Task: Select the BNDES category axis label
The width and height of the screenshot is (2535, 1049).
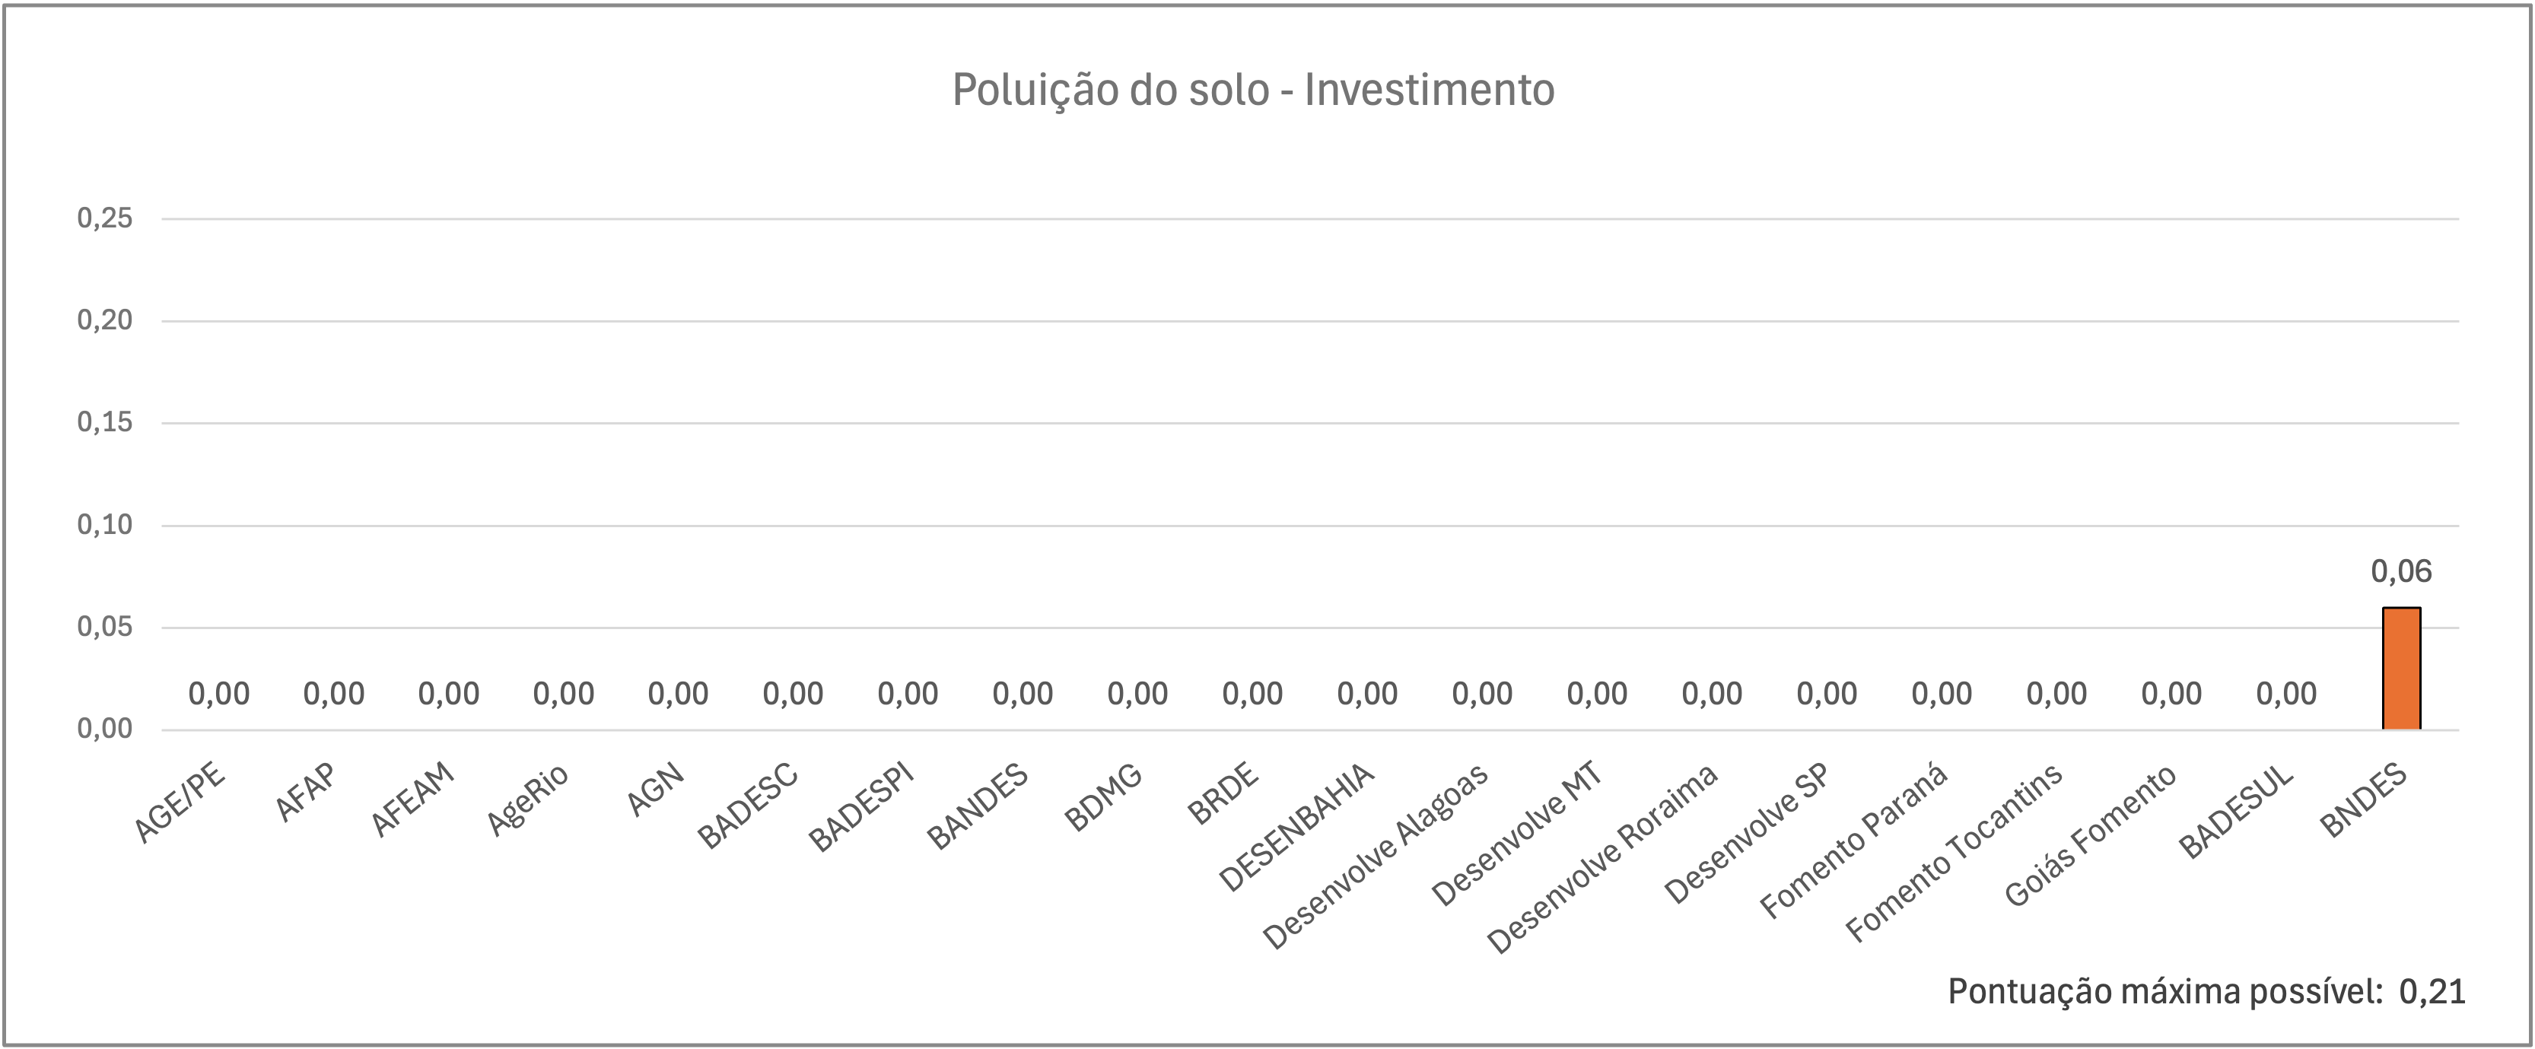Action: (x=2364, y=801)
